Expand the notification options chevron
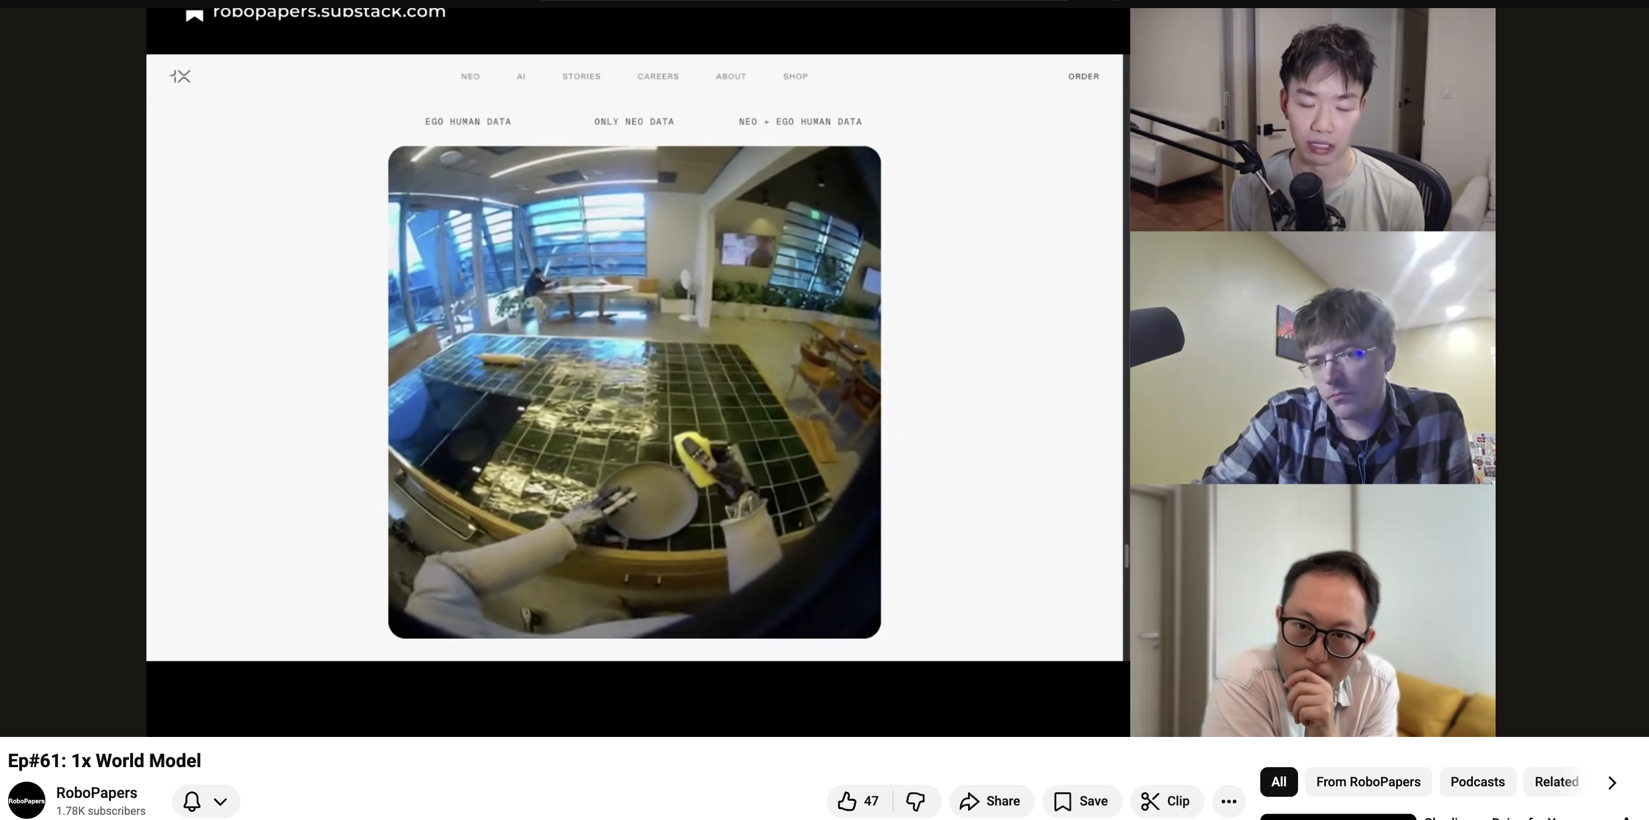 coord(220,801)
